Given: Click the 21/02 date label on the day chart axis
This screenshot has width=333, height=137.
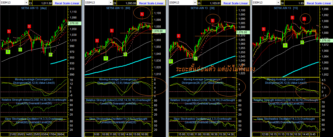Looking at the screenshot, I should coord(13,134).
